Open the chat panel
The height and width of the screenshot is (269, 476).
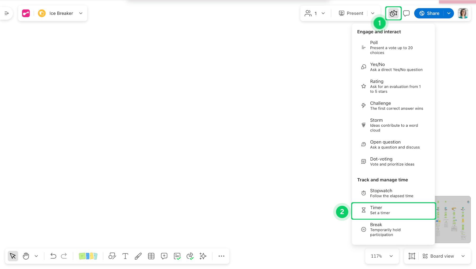coord(406,13)
